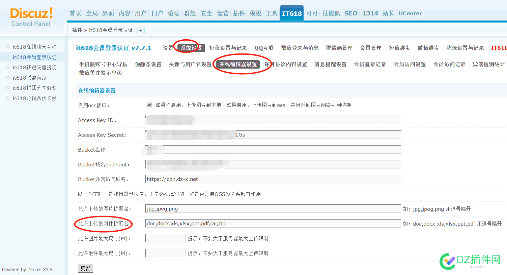Open the 异端检测统计 sub-tab
Image resolution: width=507 pixels, height=275 pixels.
click(488, 64)
